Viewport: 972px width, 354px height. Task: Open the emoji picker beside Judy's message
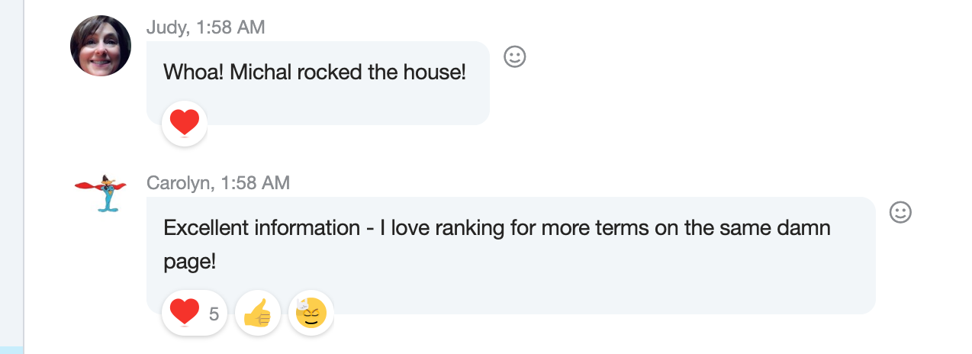tap(515, 56)
